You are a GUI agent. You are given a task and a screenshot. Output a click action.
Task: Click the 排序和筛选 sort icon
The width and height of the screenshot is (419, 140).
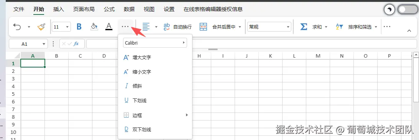point(339,27)
